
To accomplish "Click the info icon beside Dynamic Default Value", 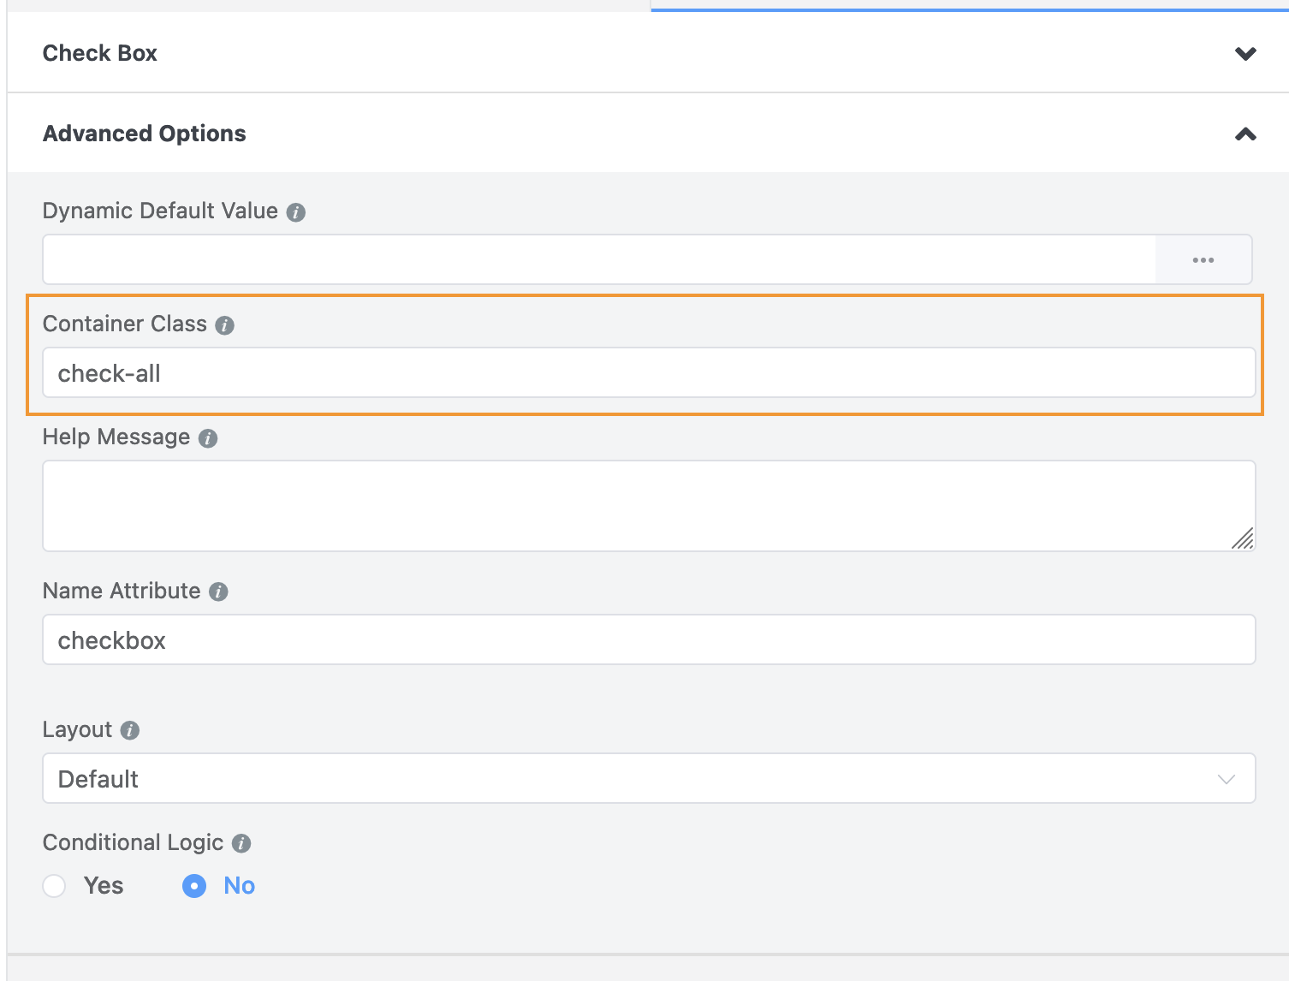I will click(296, 211).
